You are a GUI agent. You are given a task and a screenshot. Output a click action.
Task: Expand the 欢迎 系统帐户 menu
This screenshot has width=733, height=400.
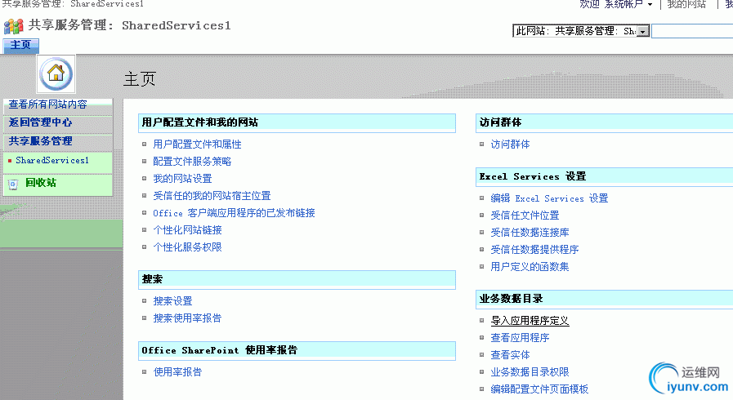pos(615,4)
